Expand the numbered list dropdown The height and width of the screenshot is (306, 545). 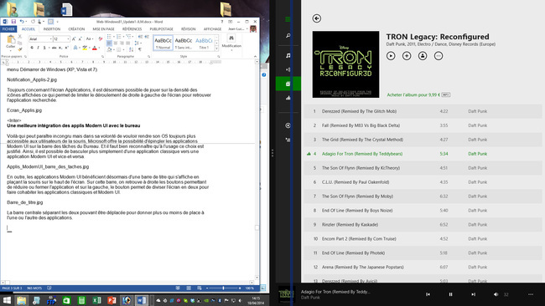pyautogui.click(x=123, y=37)
